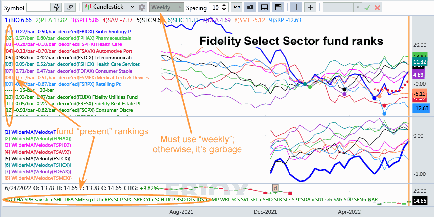Image resolution: width=434 pixels, height=217 pixels.
Task: Click the Symbol input field
Action: [39, 7]
